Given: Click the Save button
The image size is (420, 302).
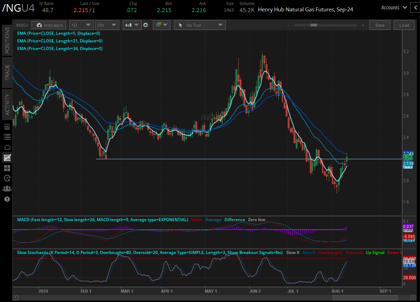Looking at the screenshot, I should tap(380, 25).
